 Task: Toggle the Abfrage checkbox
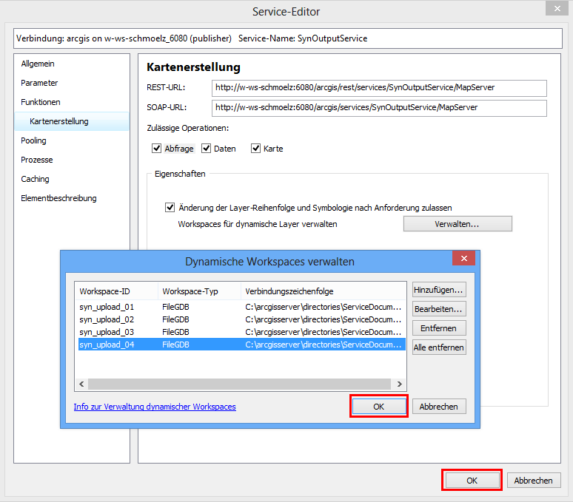[157, 149]
